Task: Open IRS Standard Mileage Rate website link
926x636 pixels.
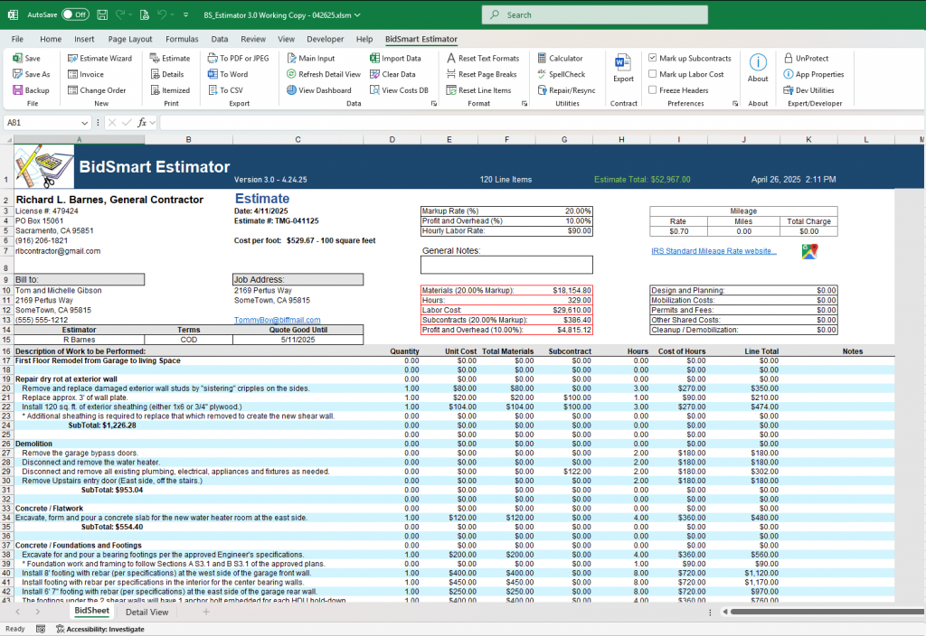Action: click(713, 251)
